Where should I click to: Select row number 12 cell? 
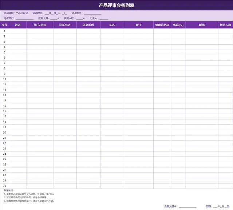(4, 90)
